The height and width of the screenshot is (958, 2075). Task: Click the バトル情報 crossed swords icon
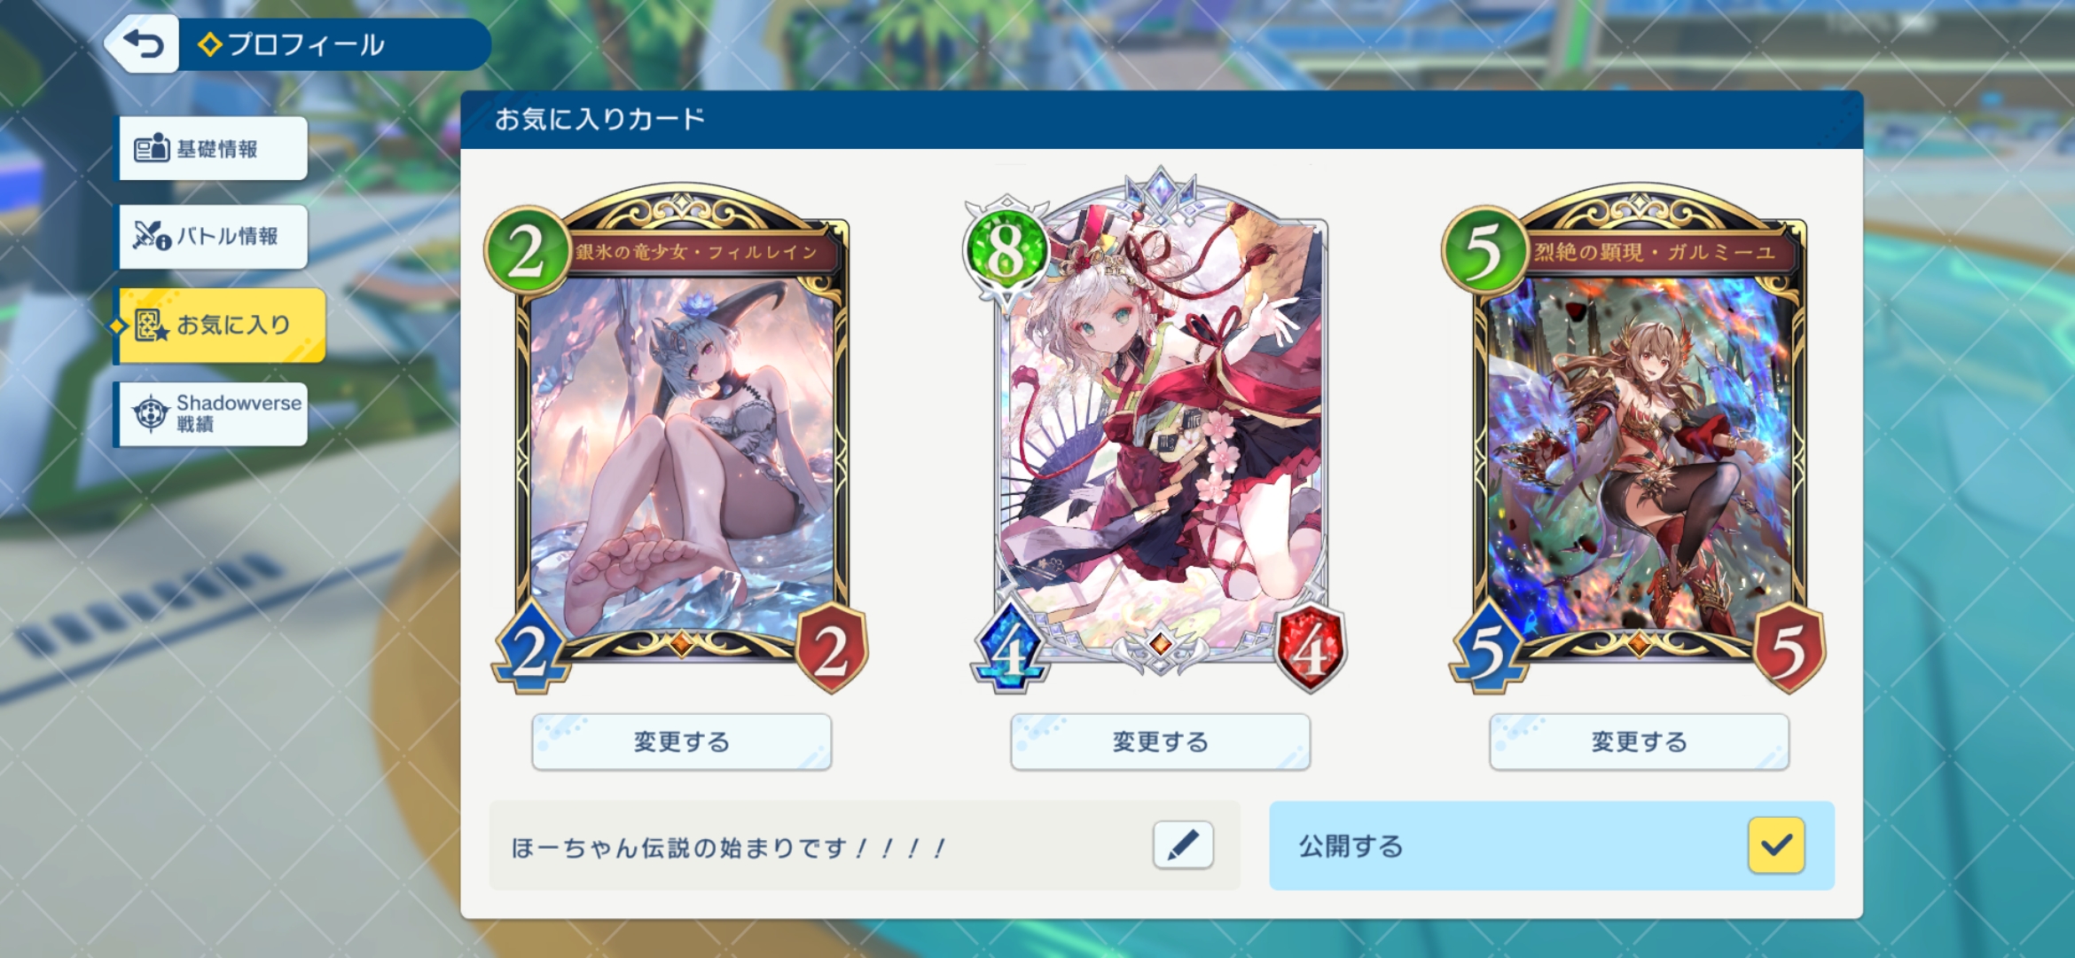pyautogui.click(x=152, y=235)
